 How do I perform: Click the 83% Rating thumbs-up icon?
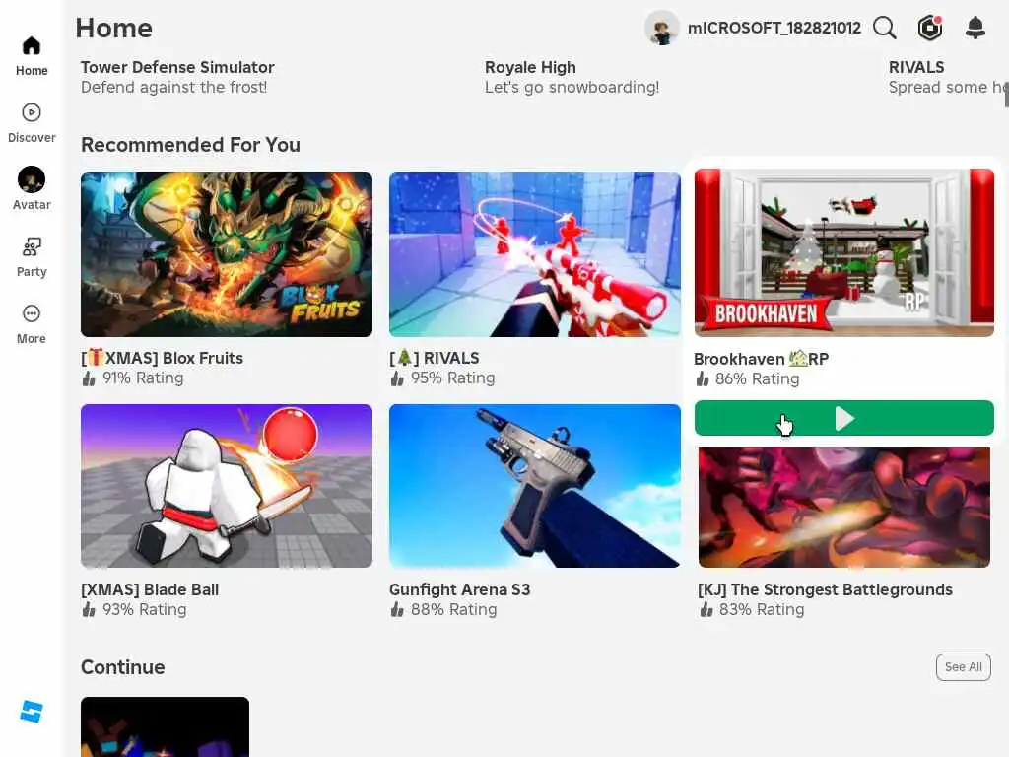click(706, 609)
